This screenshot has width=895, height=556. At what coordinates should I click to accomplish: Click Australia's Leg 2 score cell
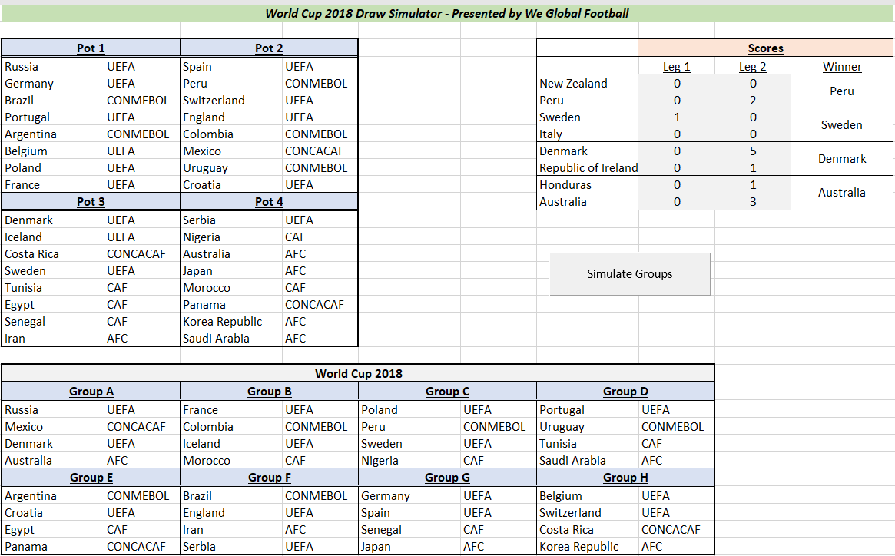[753, 202]
